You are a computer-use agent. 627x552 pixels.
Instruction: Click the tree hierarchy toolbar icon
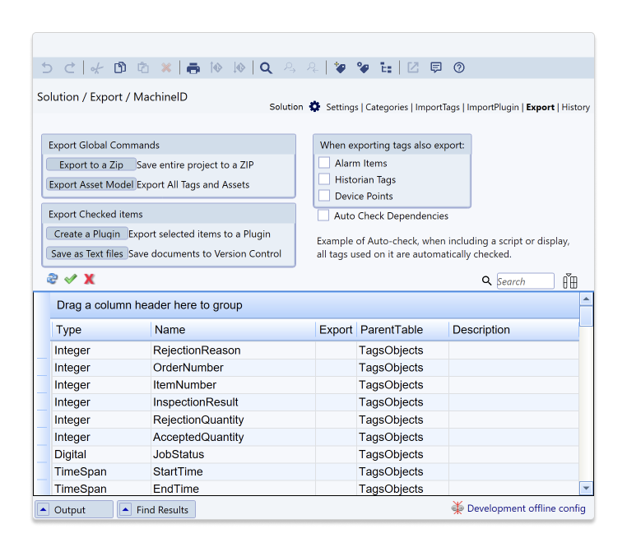coord(386,68)
